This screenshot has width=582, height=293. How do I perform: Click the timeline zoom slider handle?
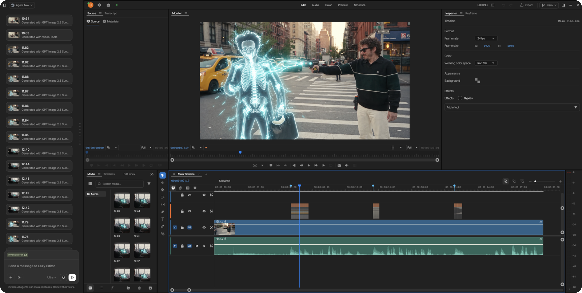[535, 181]
